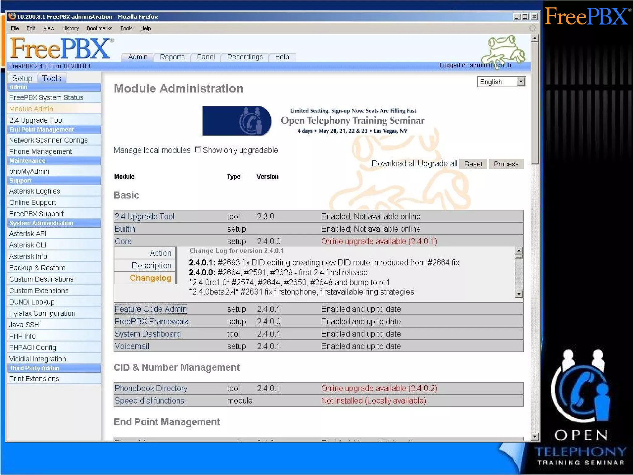Select the Action tab for Core module

click(160, 253)
